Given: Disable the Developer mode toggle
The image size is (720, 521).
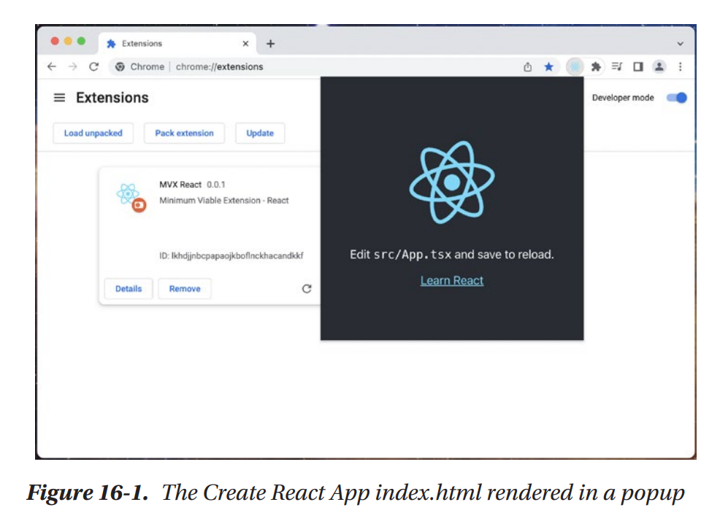Looking at the screenshot, I should [x=677, y=98].
